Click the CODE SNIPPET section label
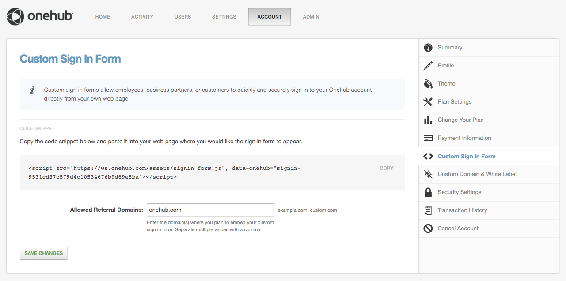This screenshot has height=281, width=566. (37, 129)
